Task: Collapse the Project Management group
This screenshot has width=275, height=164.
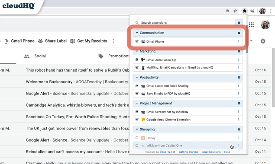Action: [137, 103]
